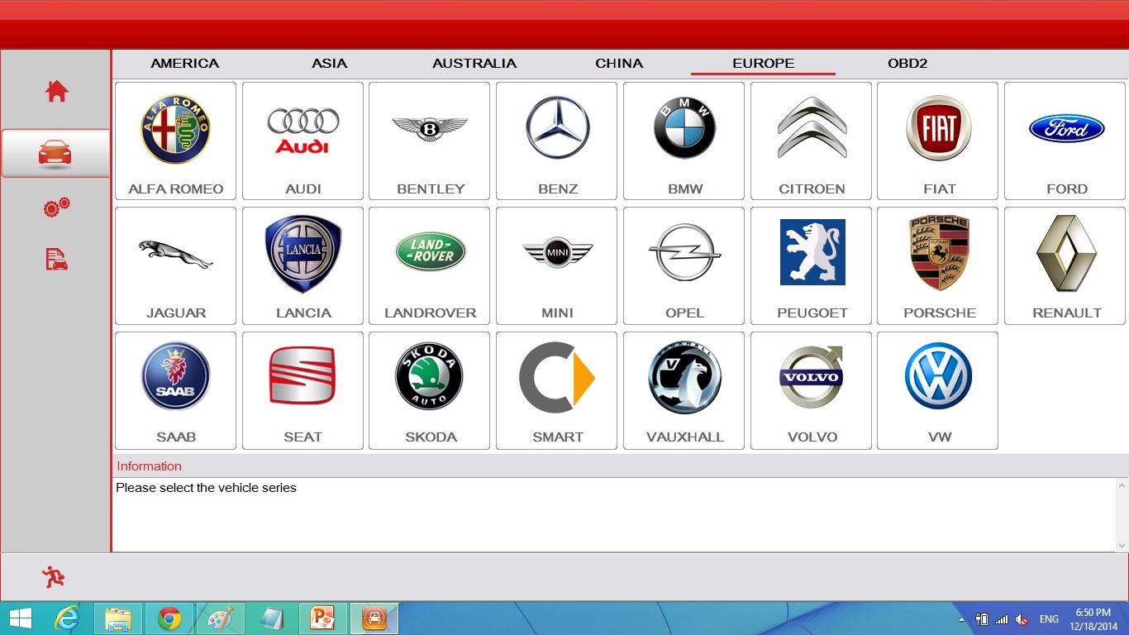Screen dimensions: 1129x635
Task: Switch to the AMERICA tab
Action: (x=184, y=63)
